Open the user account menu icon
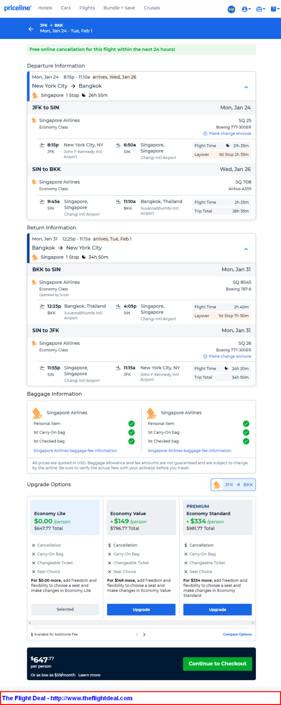Screen dimensions: 281x705 [x=246, y=9]
